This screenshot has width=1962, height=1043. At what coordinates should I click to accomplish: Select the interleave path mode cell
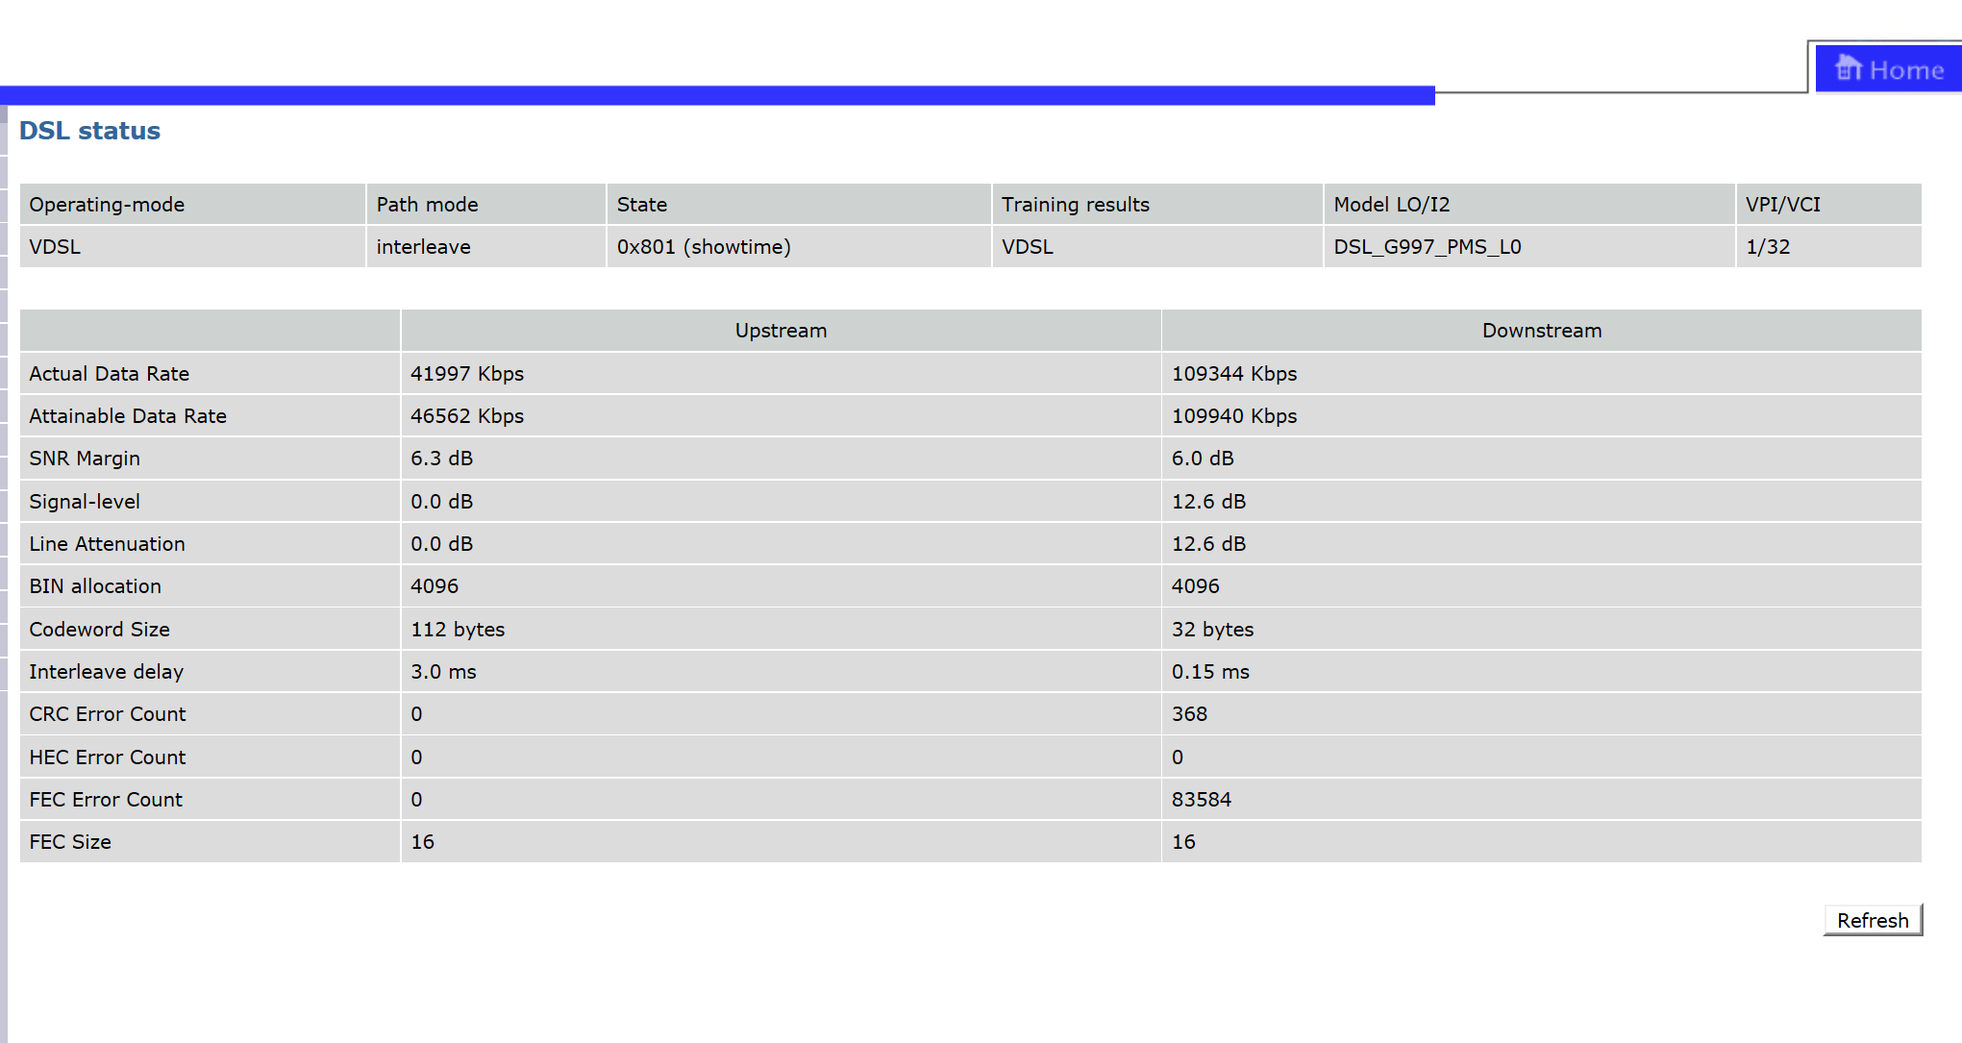[423, 247]
